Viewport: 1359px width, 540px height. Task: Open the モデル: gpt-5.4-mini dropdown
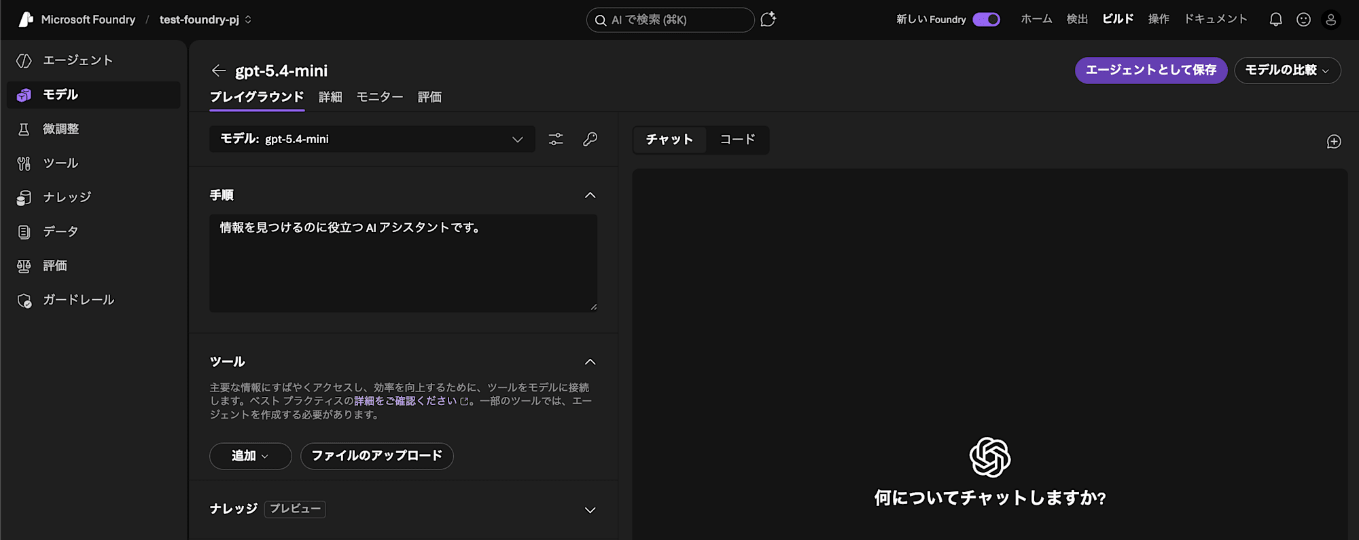tap(372, 139)
